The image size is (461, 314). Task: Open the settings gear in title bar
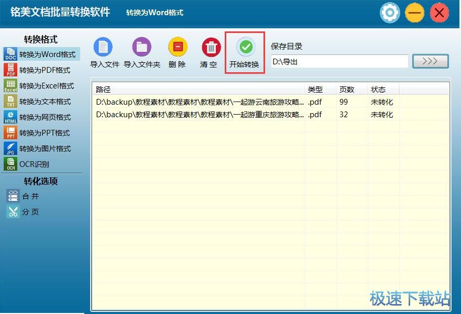pyautogui.click(x=390, y=13)
